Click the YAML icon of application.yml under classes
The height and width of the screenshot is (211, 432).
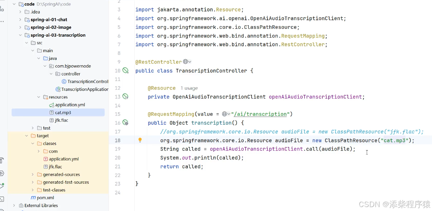[x=46, y=159]
